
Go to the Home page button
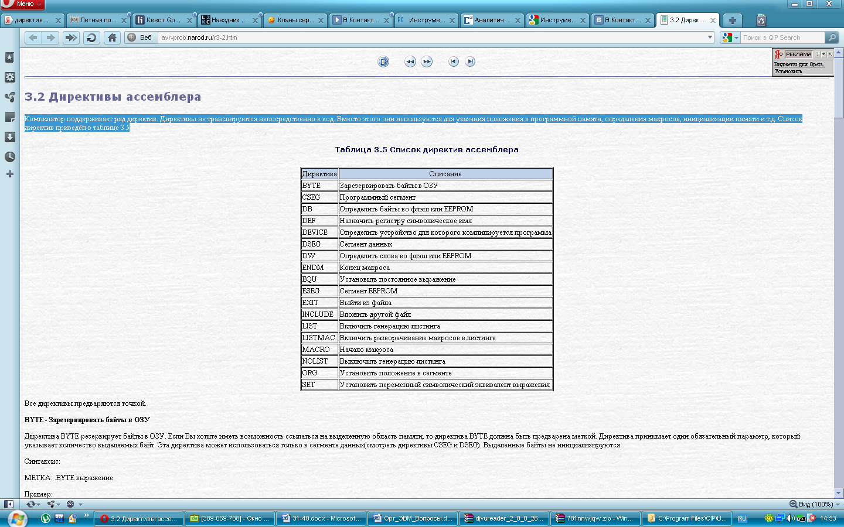[112, 37]
